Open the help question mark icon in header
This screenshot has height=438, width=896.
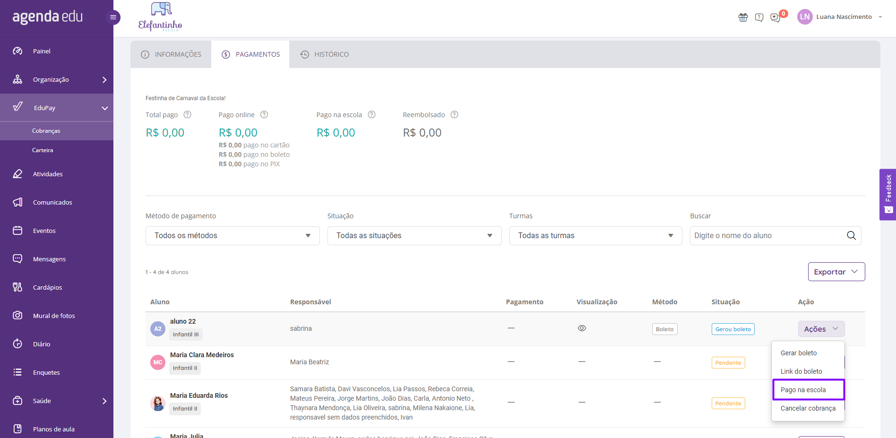tap(759, 17)
